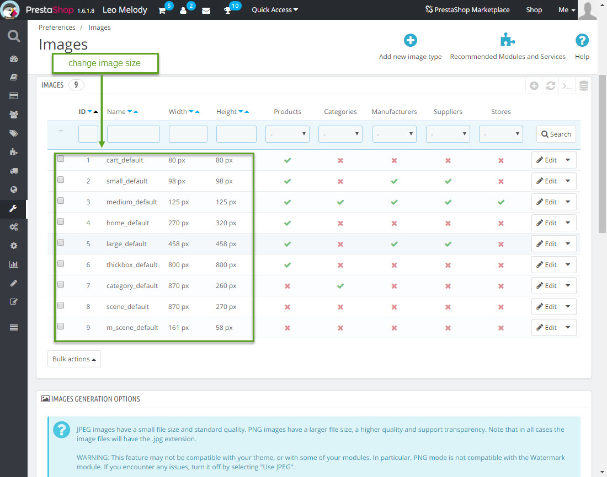
Task: Open the cart notifications icon in header
Action: click(162, 10)
